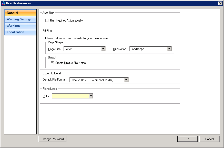Click the Letter page size field
224x148 pixels.
click(x=82, y=49)
